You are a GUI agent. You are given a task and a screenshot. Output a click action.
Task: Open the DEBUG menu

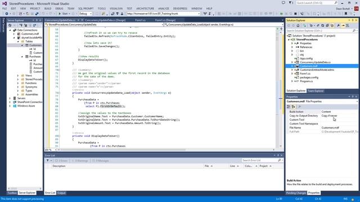[59, 8]
